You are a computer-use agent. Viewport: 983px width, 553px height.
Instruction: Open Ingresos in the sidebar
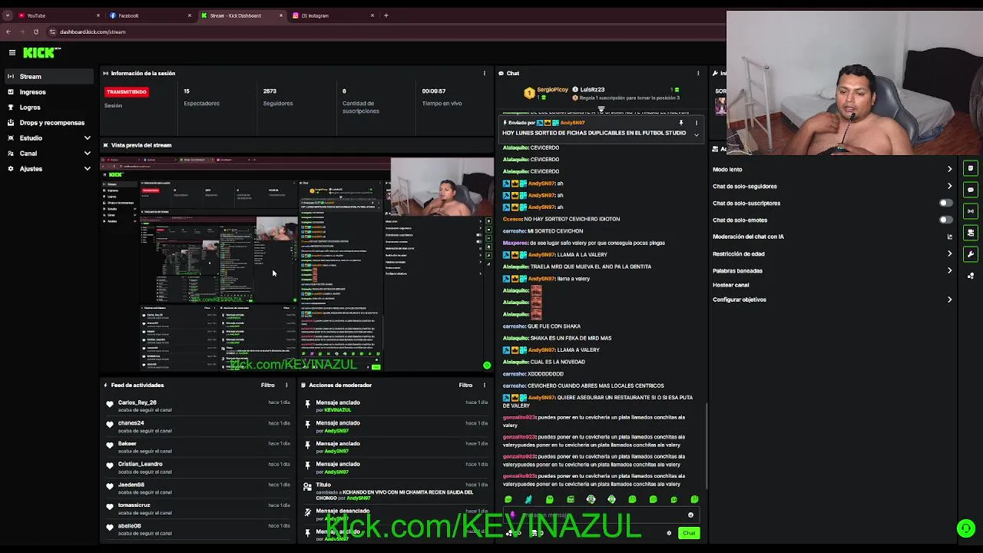click(49, 92)
